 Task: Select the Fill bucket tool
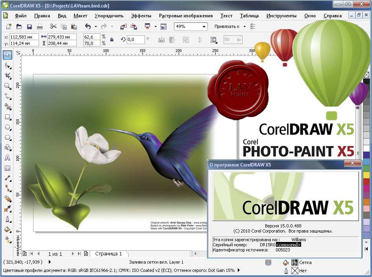tap(7, 229)
